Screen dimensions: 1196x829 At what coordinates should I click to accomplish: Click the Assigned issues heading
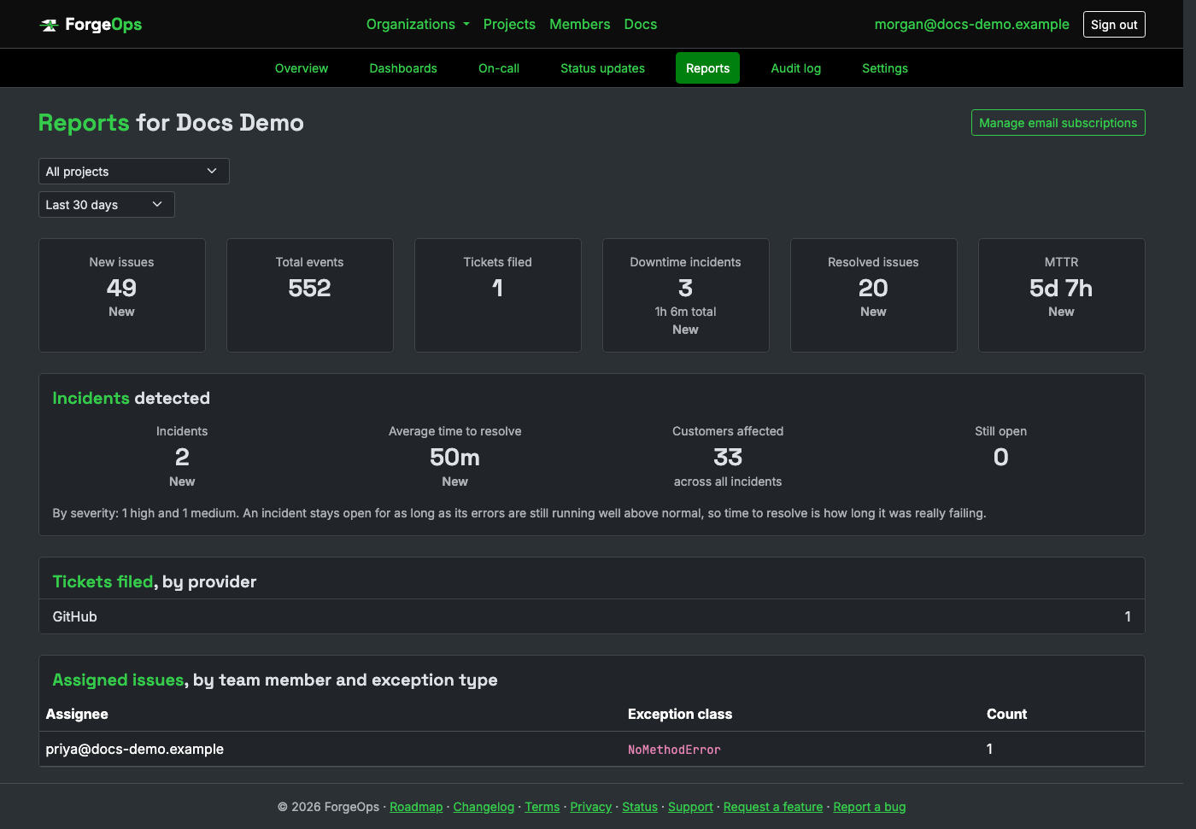coord(275,680)
